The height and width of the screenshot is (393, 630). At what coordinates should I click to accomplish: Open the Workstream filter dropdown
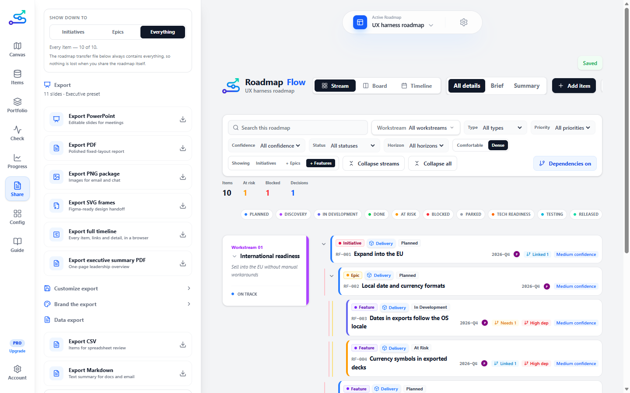point(416,128)
